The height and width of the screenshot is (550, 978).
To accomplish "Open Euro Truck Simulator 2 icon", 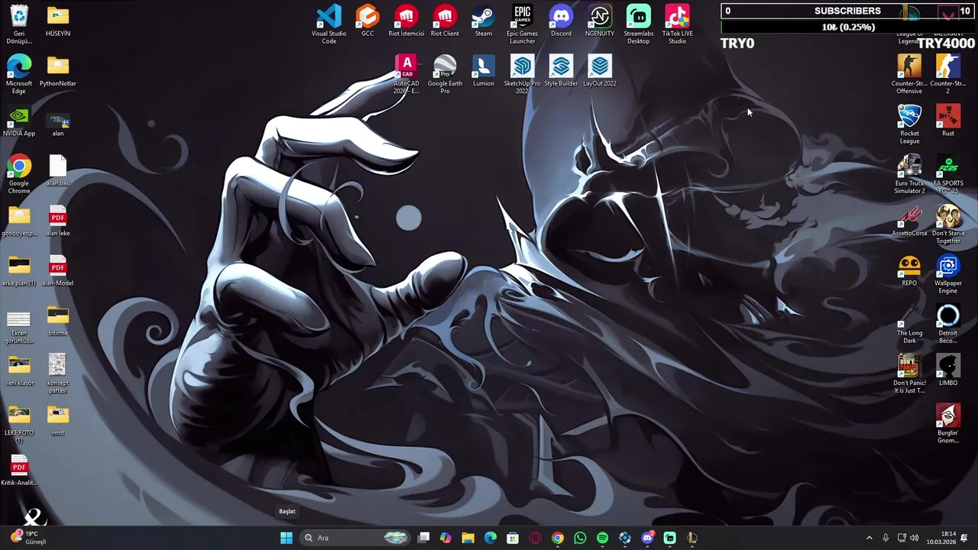I will 909,174.
